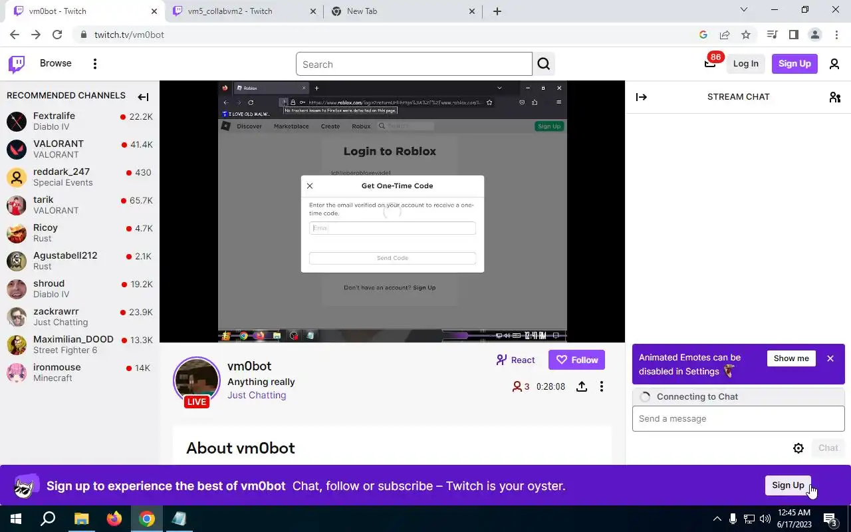851x532 pixels.
Task: Toggle Chrome side panel
Action: click(793, 35)
